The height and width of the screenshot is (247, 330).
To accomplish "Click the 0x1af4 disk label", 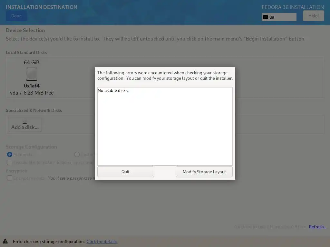I will coord(32,86).
